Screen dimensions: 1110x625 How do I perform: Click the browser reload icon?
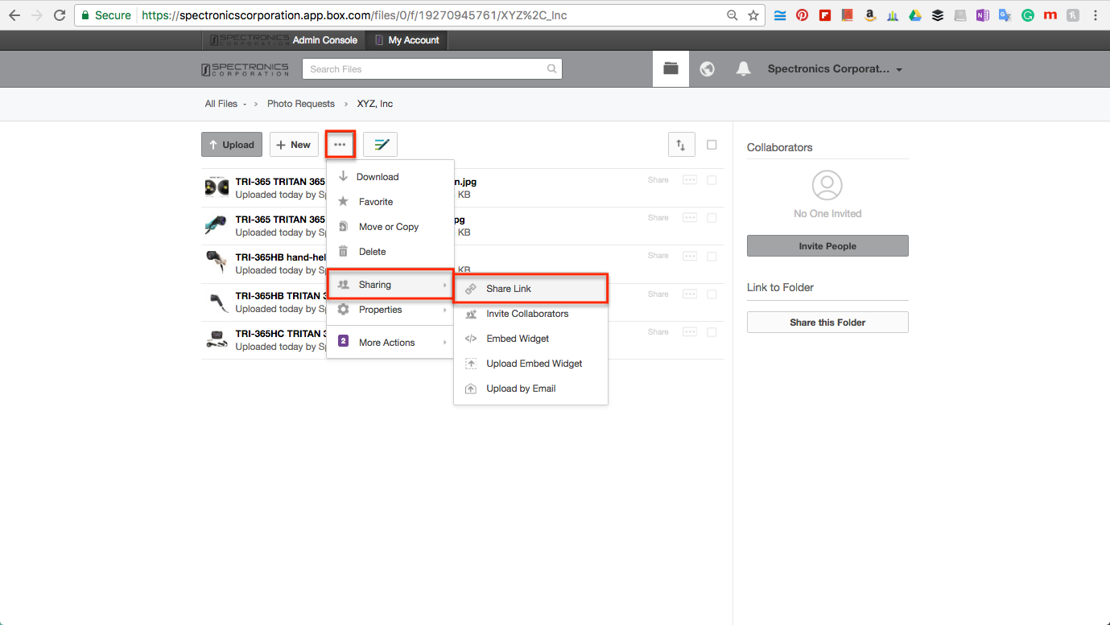[60, 15]
